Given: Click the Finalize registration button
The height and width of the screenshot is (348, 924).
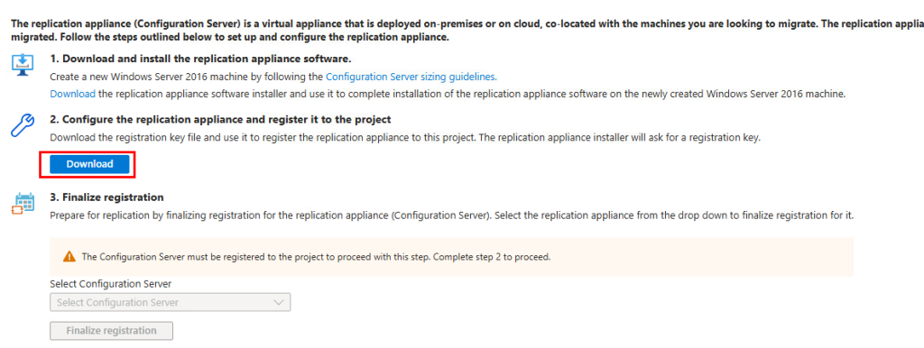Looking at the screenshot, I should pyautogui.click(x=111, y=330).
